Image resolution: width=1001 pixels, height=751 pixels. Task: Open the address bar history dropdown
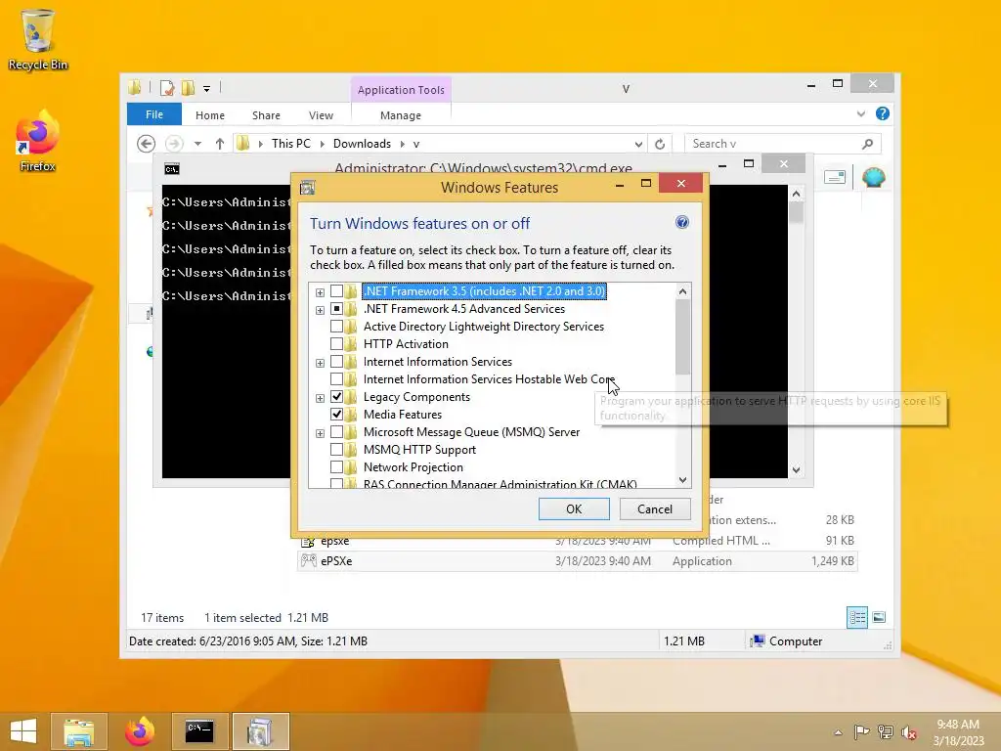637,145
